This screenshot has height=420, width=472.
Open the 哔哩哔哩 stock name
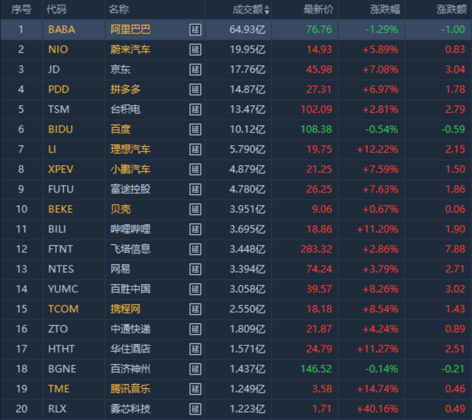130,229
